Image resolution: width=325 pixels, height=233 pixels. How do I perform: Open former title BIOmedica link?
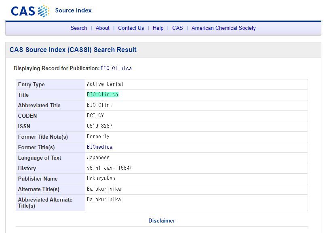pos(100,147)
